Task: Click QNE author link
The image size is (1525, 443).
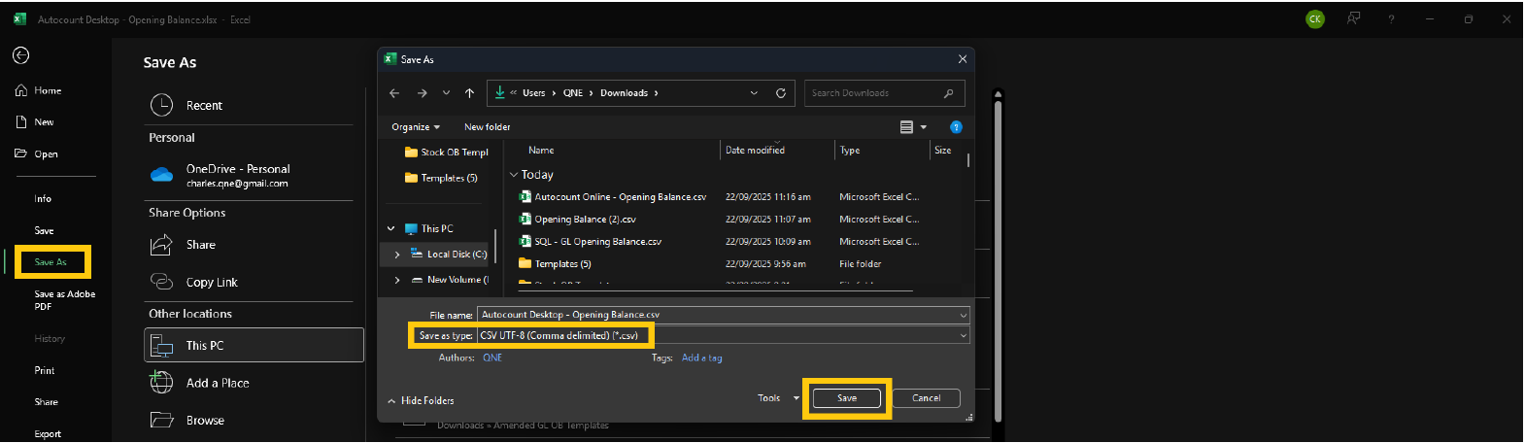Action: tap(492, 358)
